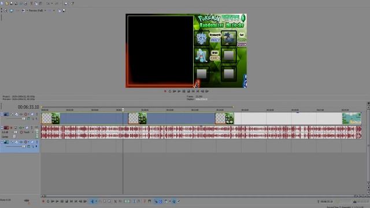This screenshot has width=370, height=208.
Task: Click the Pokemon Emerald preview image
Action: (x=186, y=51)
